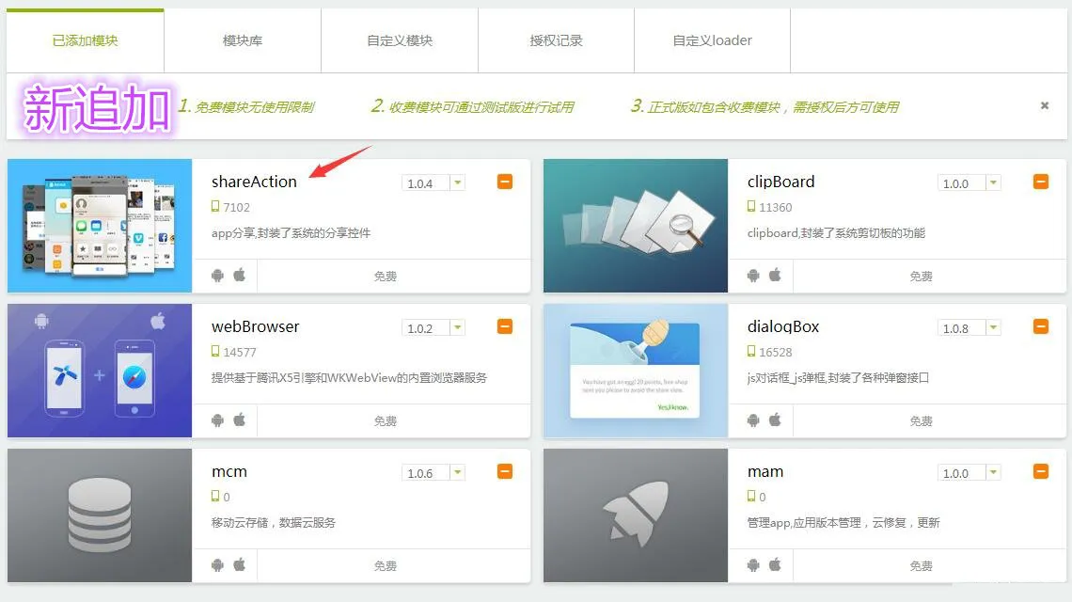The height and width of the screenshot is (602, 1072).
Task: Select the Android icon on the shareAction card
Action: point(217,276)
